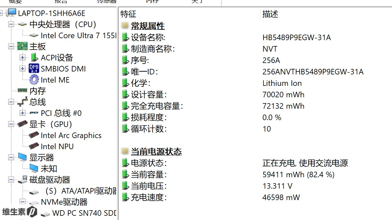Expand the SMBIOS DMI node

tap(22, 69)
